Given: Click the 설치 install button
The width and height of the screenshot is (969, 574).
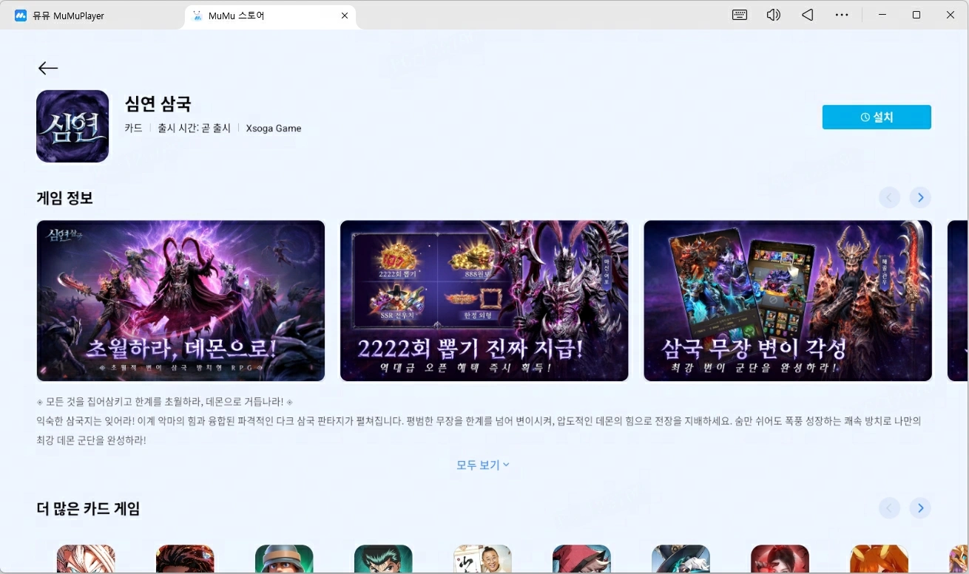Looking at the screenshot, I should pos(877,117).
